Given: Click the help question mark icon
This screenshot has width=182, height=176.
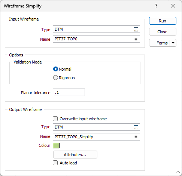Looking at the screenshot, I should click(156, 6).
